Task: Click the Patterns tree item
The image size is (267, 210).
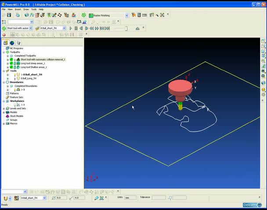Action: (x=14, y=94)
